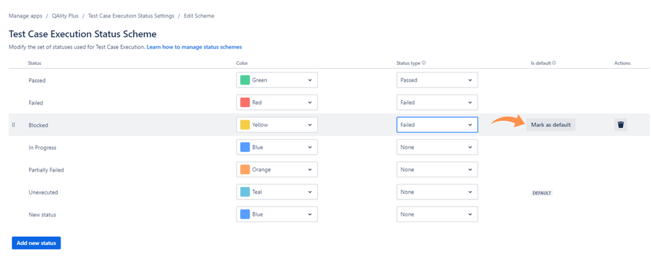Click the blue swatch for New status
This screenshot has height=271, width=651.
pos(245,214)
